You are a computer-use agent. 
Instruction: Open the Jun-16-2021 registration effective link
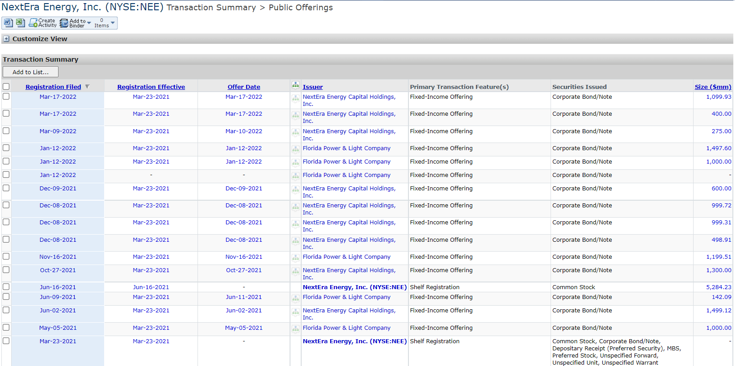point(151,287)
